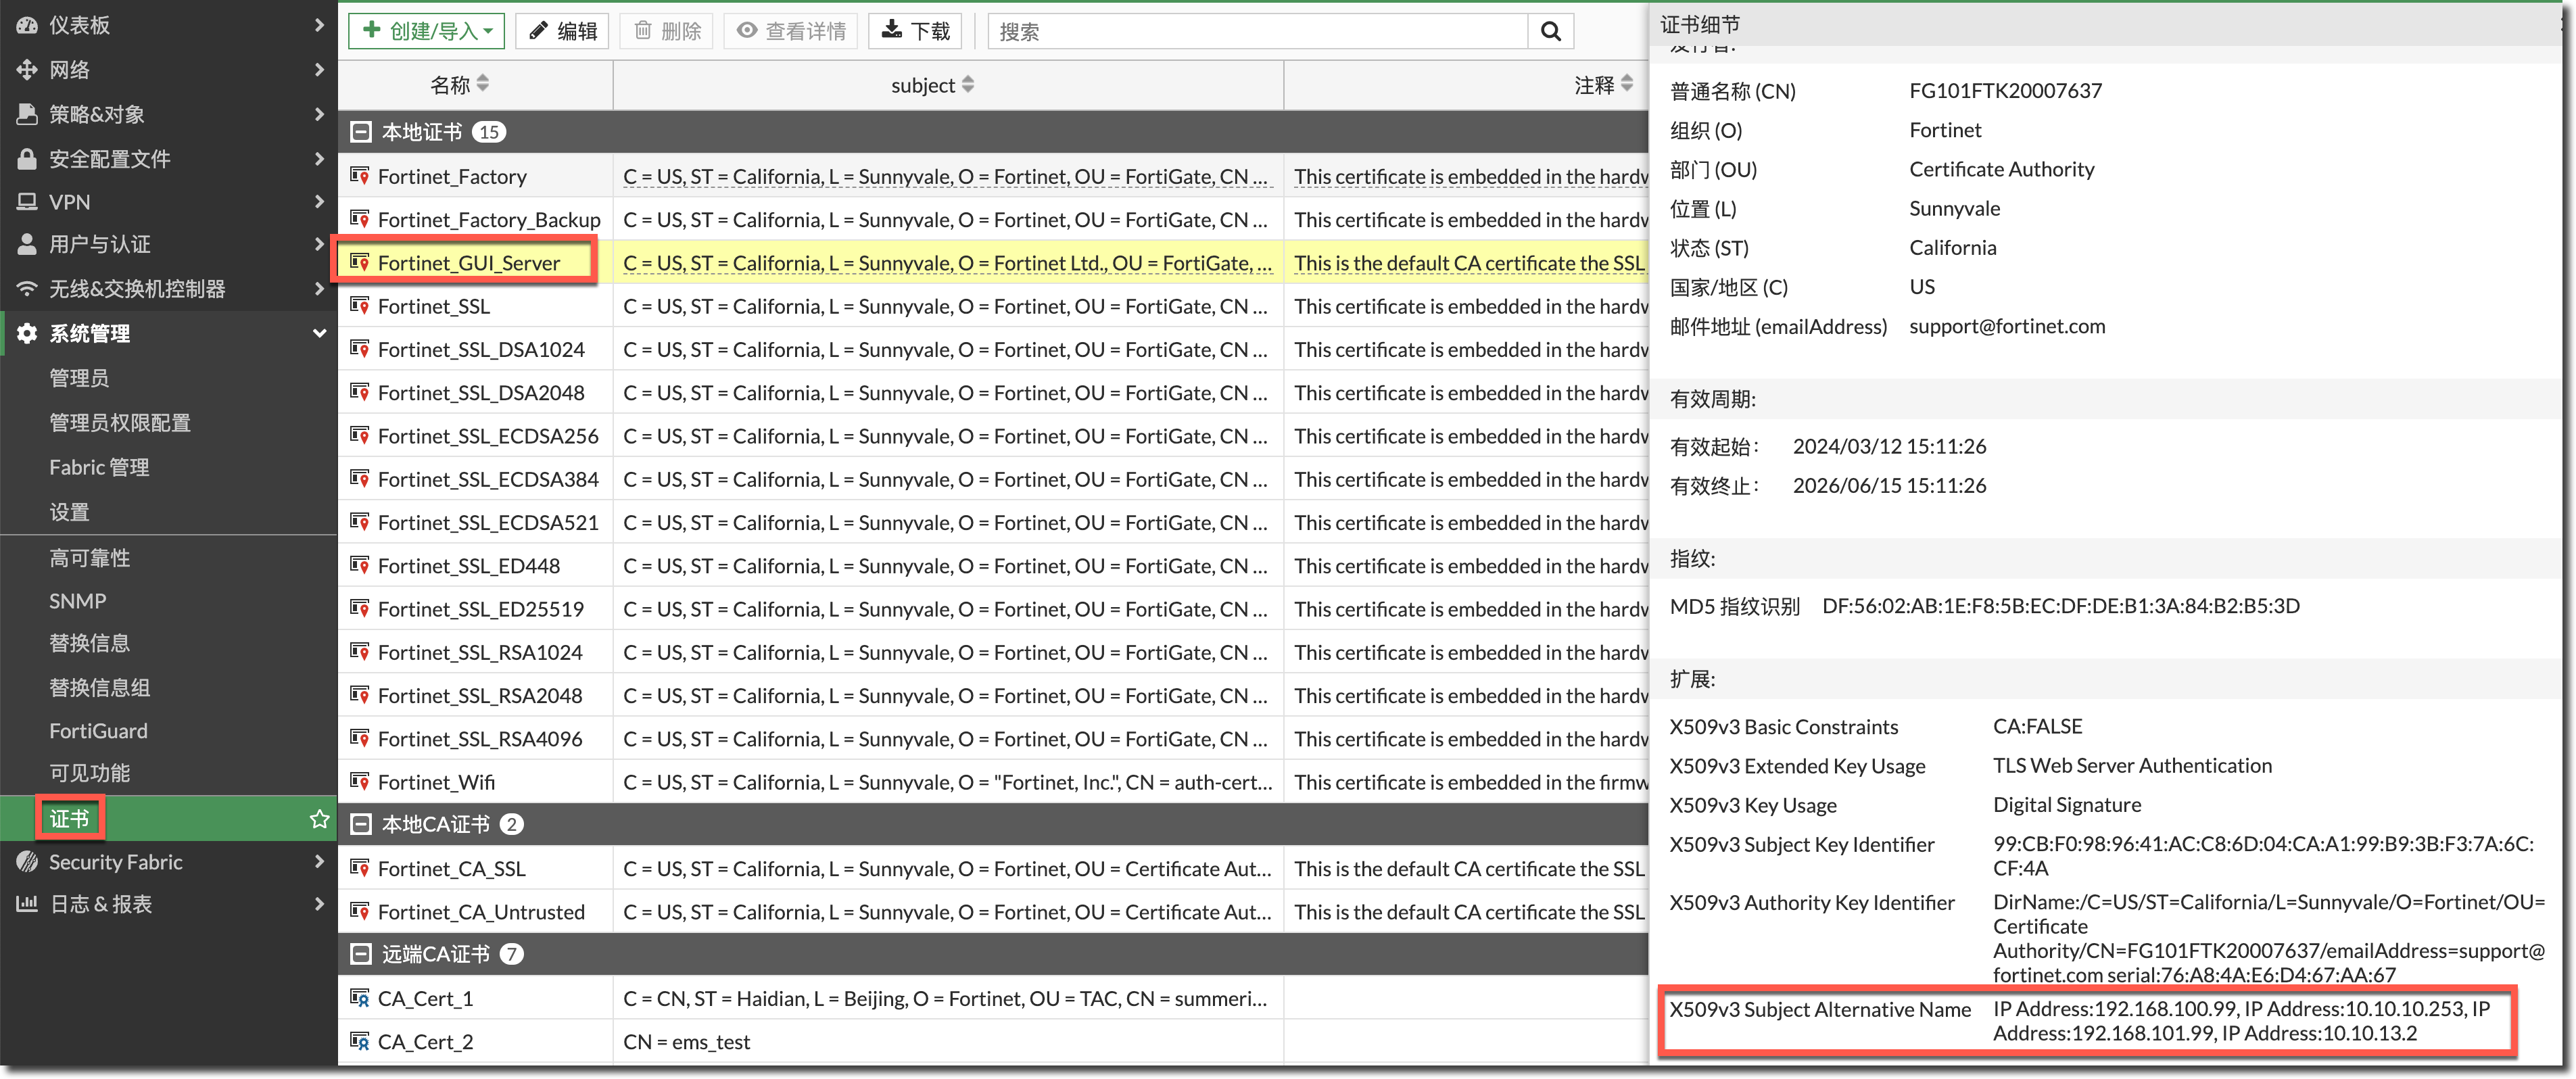Collapse the 远端CA证书 group
This screenshot has width=2576, height=1079.
coord(361,954)
